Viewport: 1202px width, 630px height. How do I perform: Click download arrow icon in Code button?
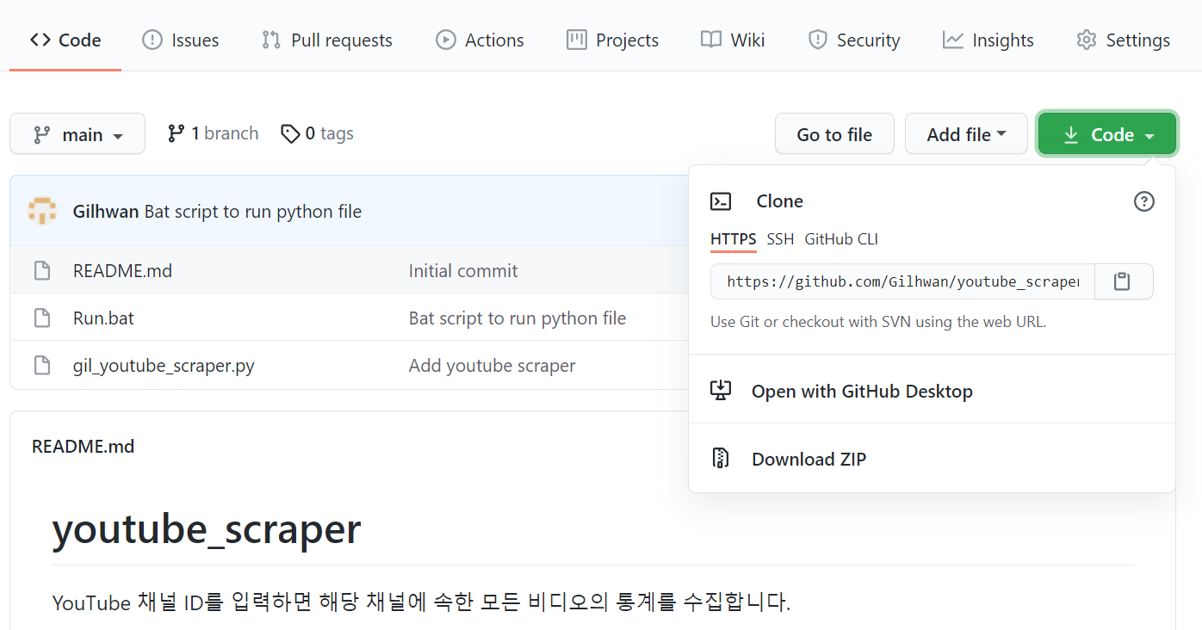coord(1071,135)
